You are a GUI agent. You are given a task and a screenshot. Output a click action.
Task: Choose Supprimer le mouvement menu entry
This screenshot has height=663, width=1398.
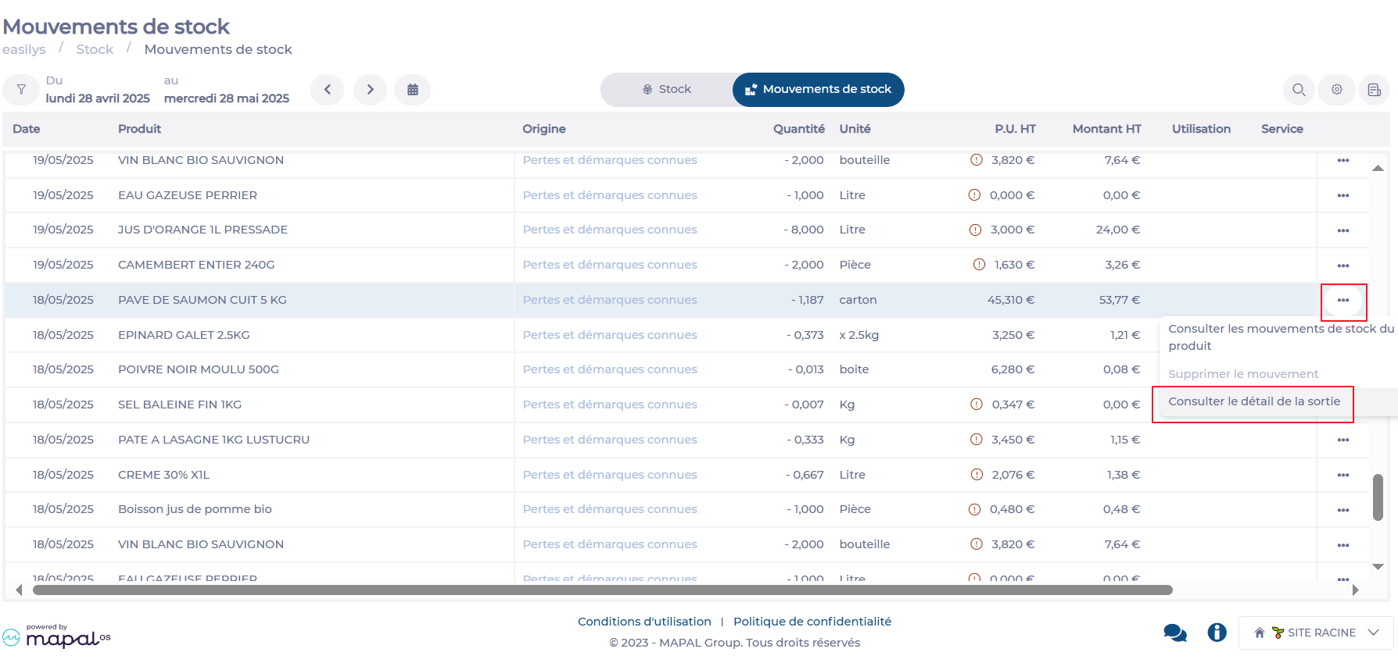coord(1243,374)
